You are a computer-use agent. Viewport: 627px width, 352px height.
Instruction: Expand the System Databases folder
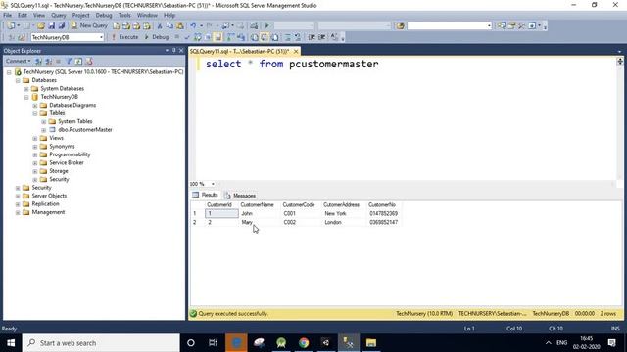(26, 89)
